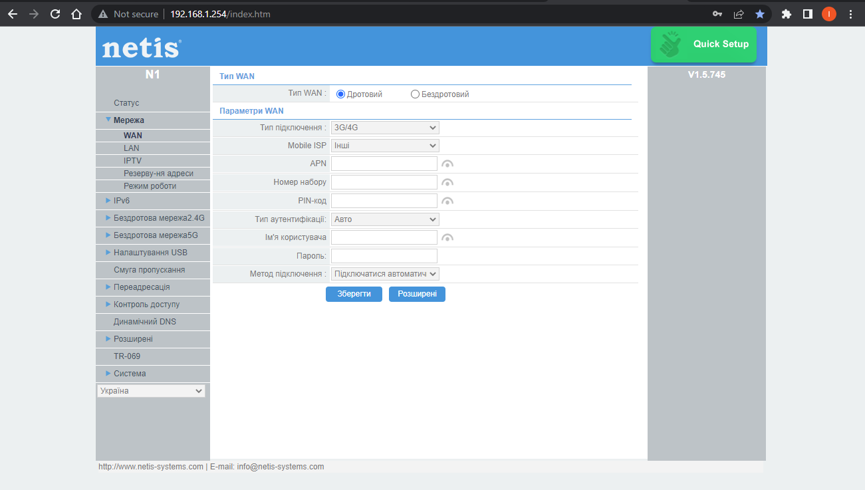Open the browser extensions puzzle icon

787,14
